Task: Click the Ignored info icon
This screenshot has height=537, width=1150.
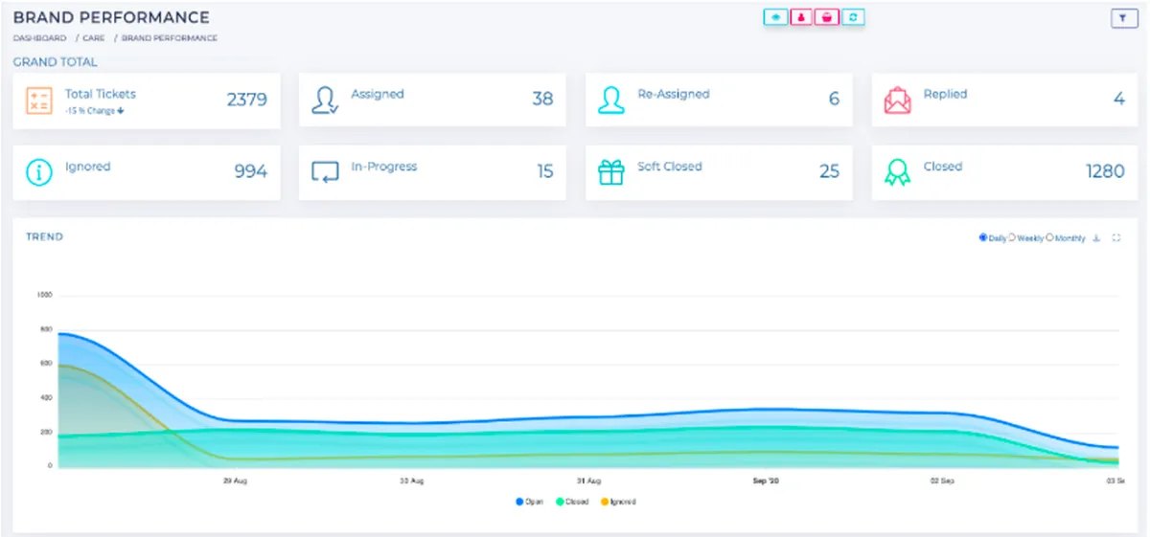Action: coord(38,172)
